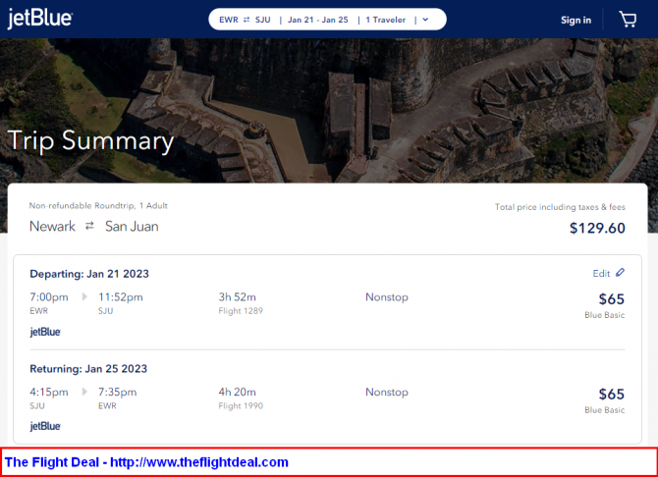Expand the trip search chevron dropdown

pyautogui.click(x=425, y=20)
